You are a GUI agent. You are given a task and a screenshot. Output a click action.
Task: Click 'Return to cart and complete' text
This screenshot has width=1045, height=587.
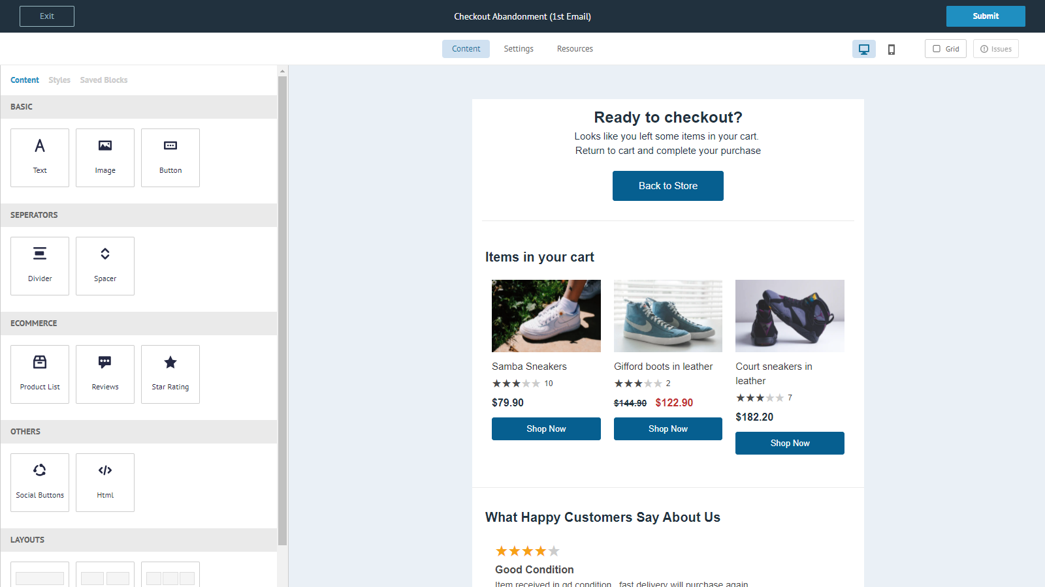[x=668, y=151]
